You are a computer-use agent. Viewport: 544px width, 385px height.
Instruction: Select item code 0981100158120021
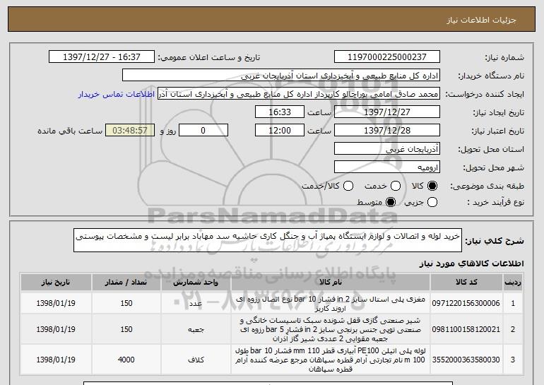[x=466, y=329]
